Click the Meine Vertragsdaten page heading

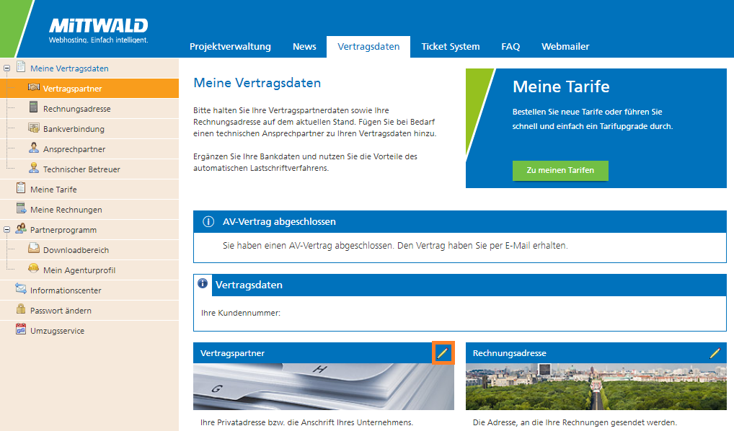click(257, 83)
